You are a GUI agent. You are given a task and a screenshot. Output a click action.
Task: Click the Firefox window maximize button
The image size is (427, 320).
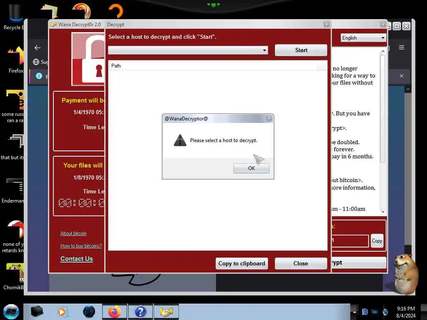tap(397, 26)
